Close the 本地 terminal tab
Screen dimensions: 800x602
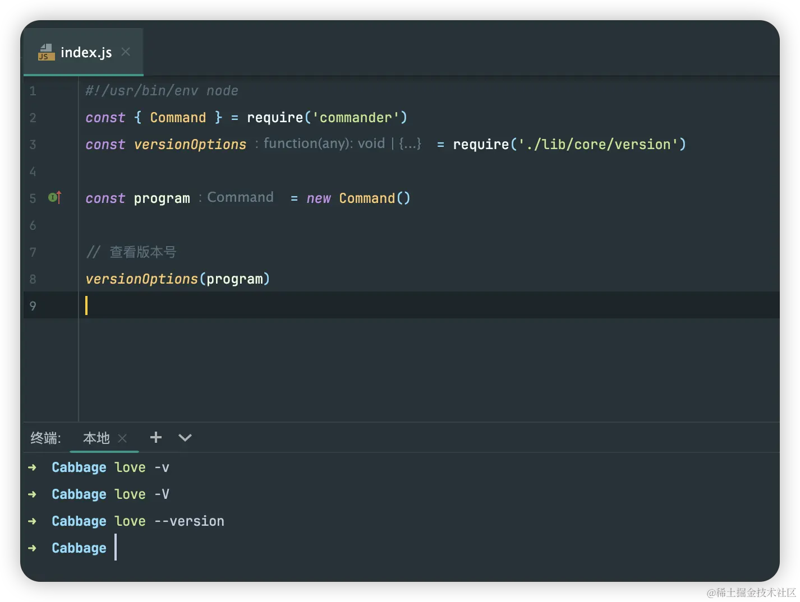coord(122,438)
